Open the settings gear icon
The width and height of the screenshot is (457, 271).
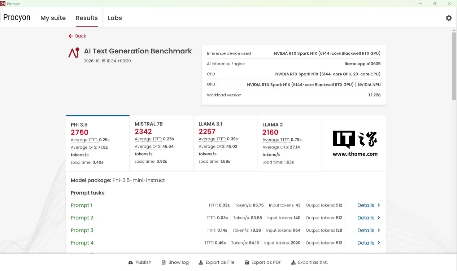click(449, 18)
